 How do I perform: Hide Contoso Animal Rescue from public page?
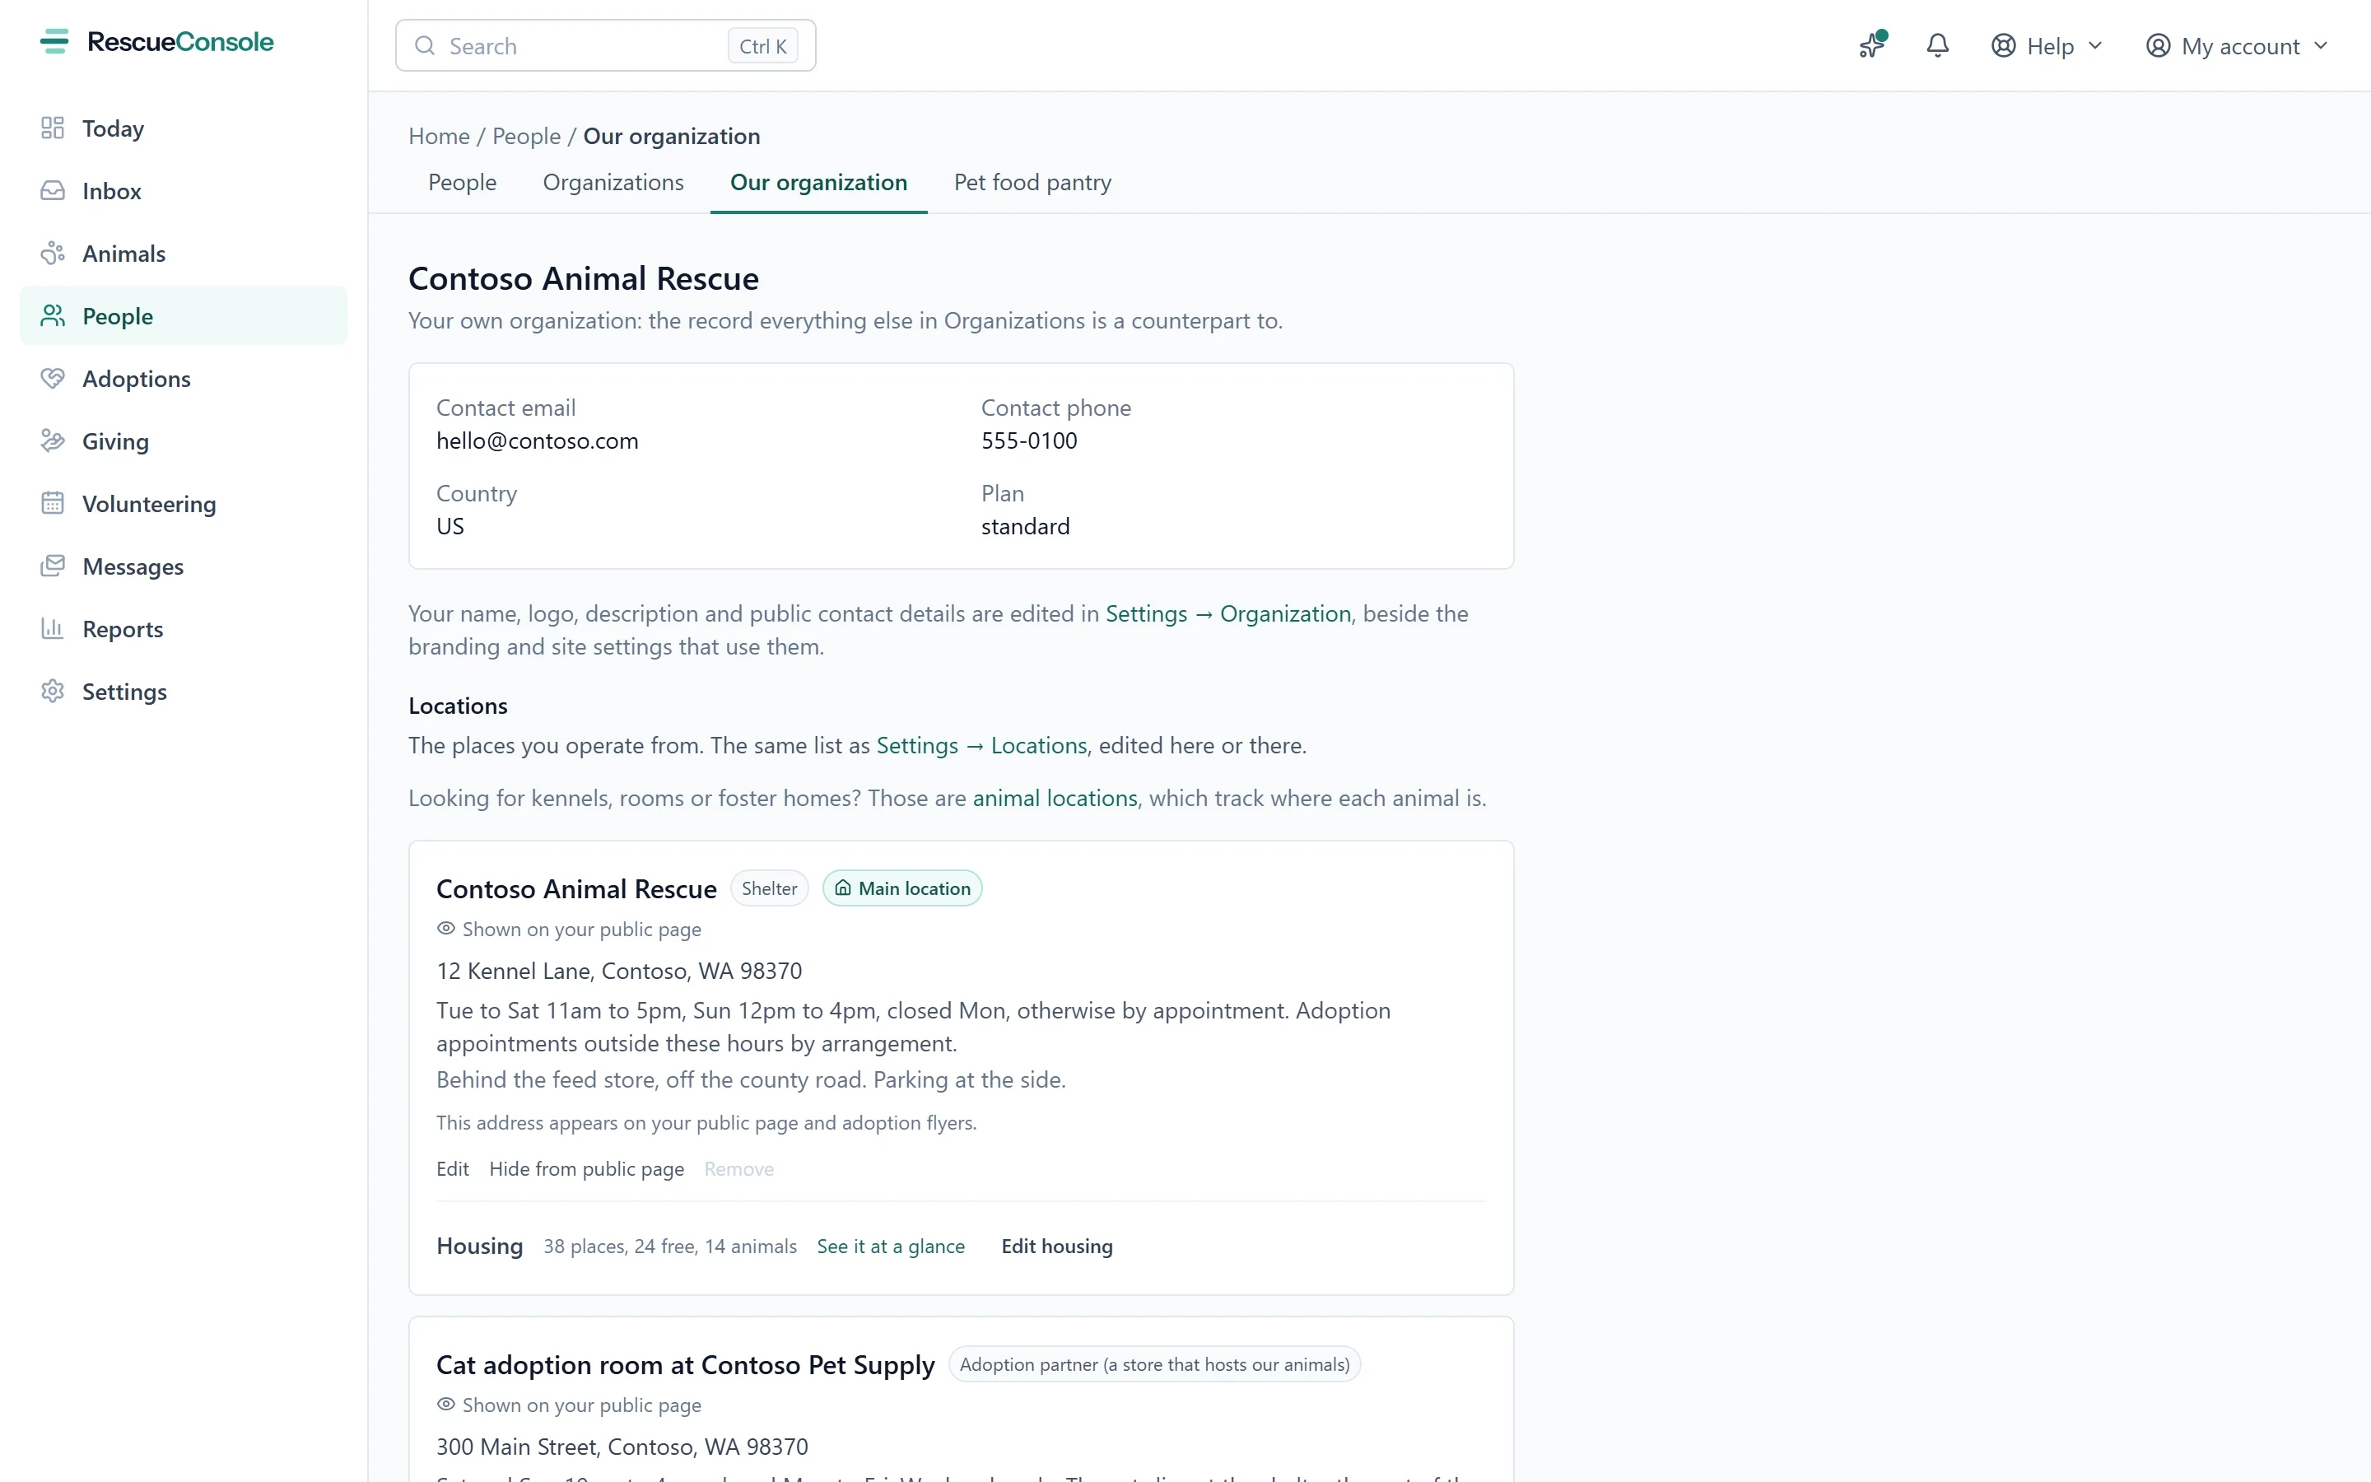point(586,1168)
